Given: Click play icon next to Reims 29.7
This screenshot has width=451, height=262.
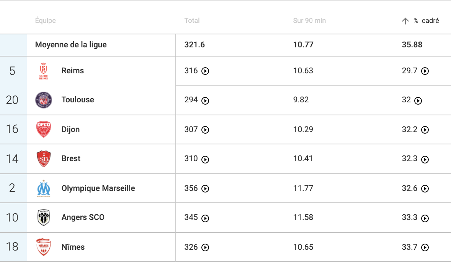Looking at the screenshot, I should (425, 71).
